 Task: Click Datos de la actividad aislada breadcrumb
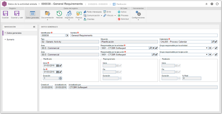23,4
